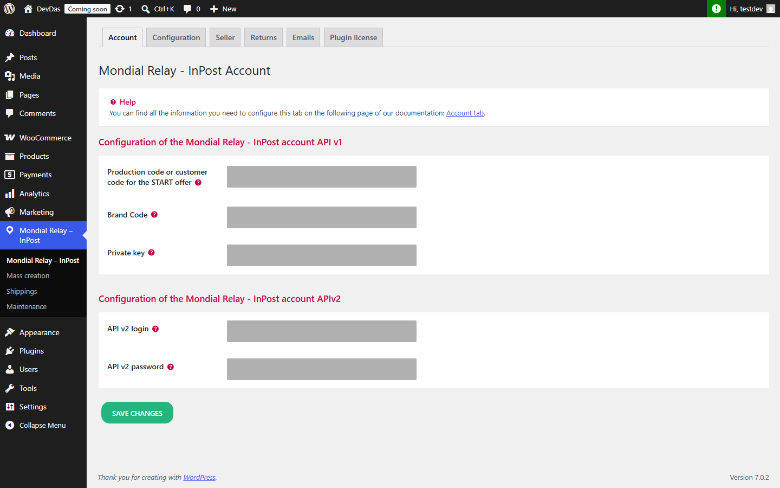
Task: Click the WordPress logo icon
Action: (9, 9)
